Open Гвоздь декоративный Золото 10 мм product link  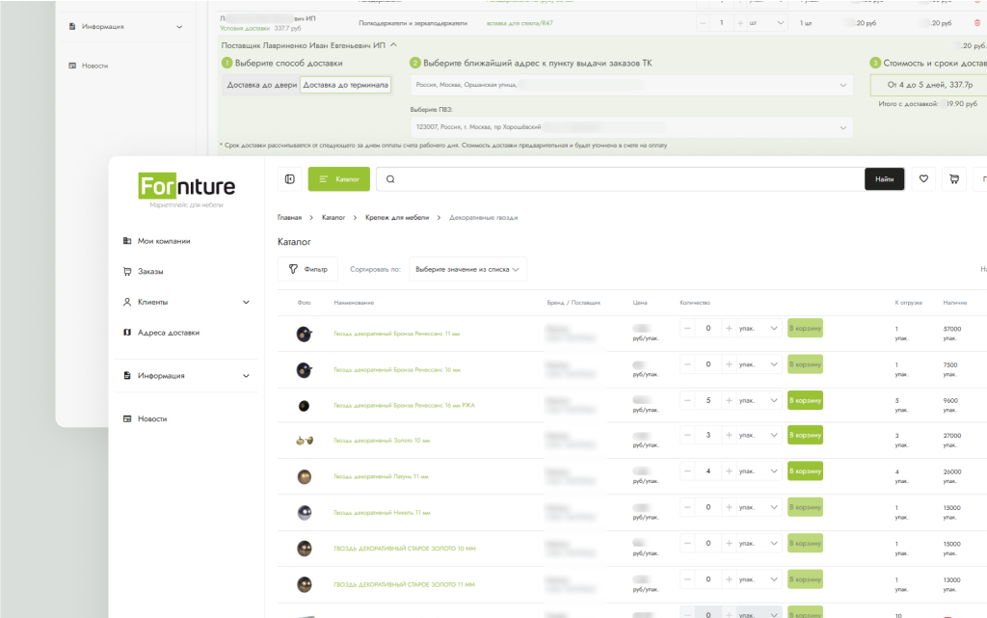click(382, 441)
